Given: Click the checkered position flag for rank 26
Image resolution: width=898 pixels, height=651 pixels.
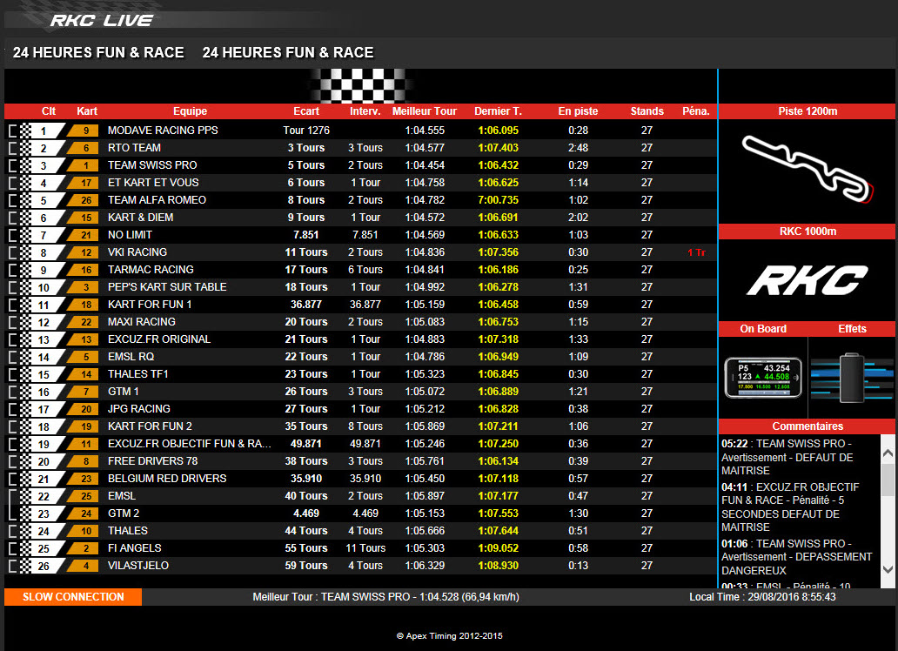Looking at the screenshot, I should (43, 567).
